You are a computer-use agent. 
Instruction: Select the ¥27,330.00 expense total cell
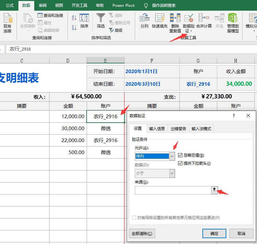coord(217,96)
